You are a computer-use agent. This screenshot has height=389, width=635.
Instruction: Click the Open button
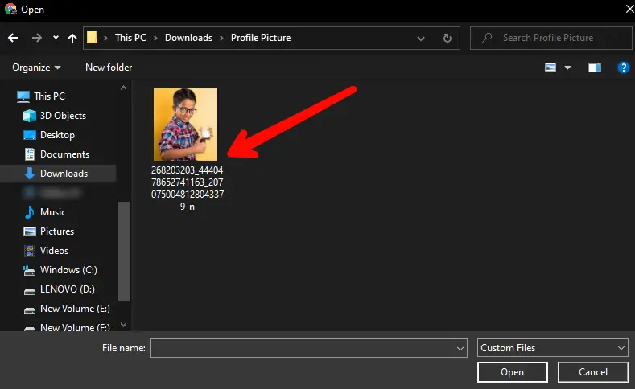click(513, 372)
